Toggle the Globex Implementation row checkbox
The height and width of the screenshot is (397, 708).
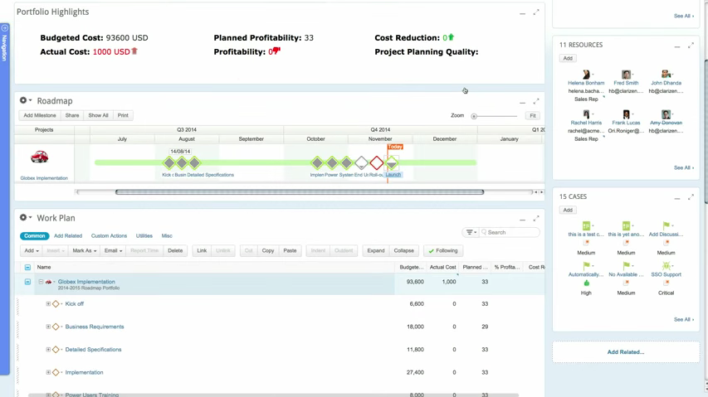[27, 282]
